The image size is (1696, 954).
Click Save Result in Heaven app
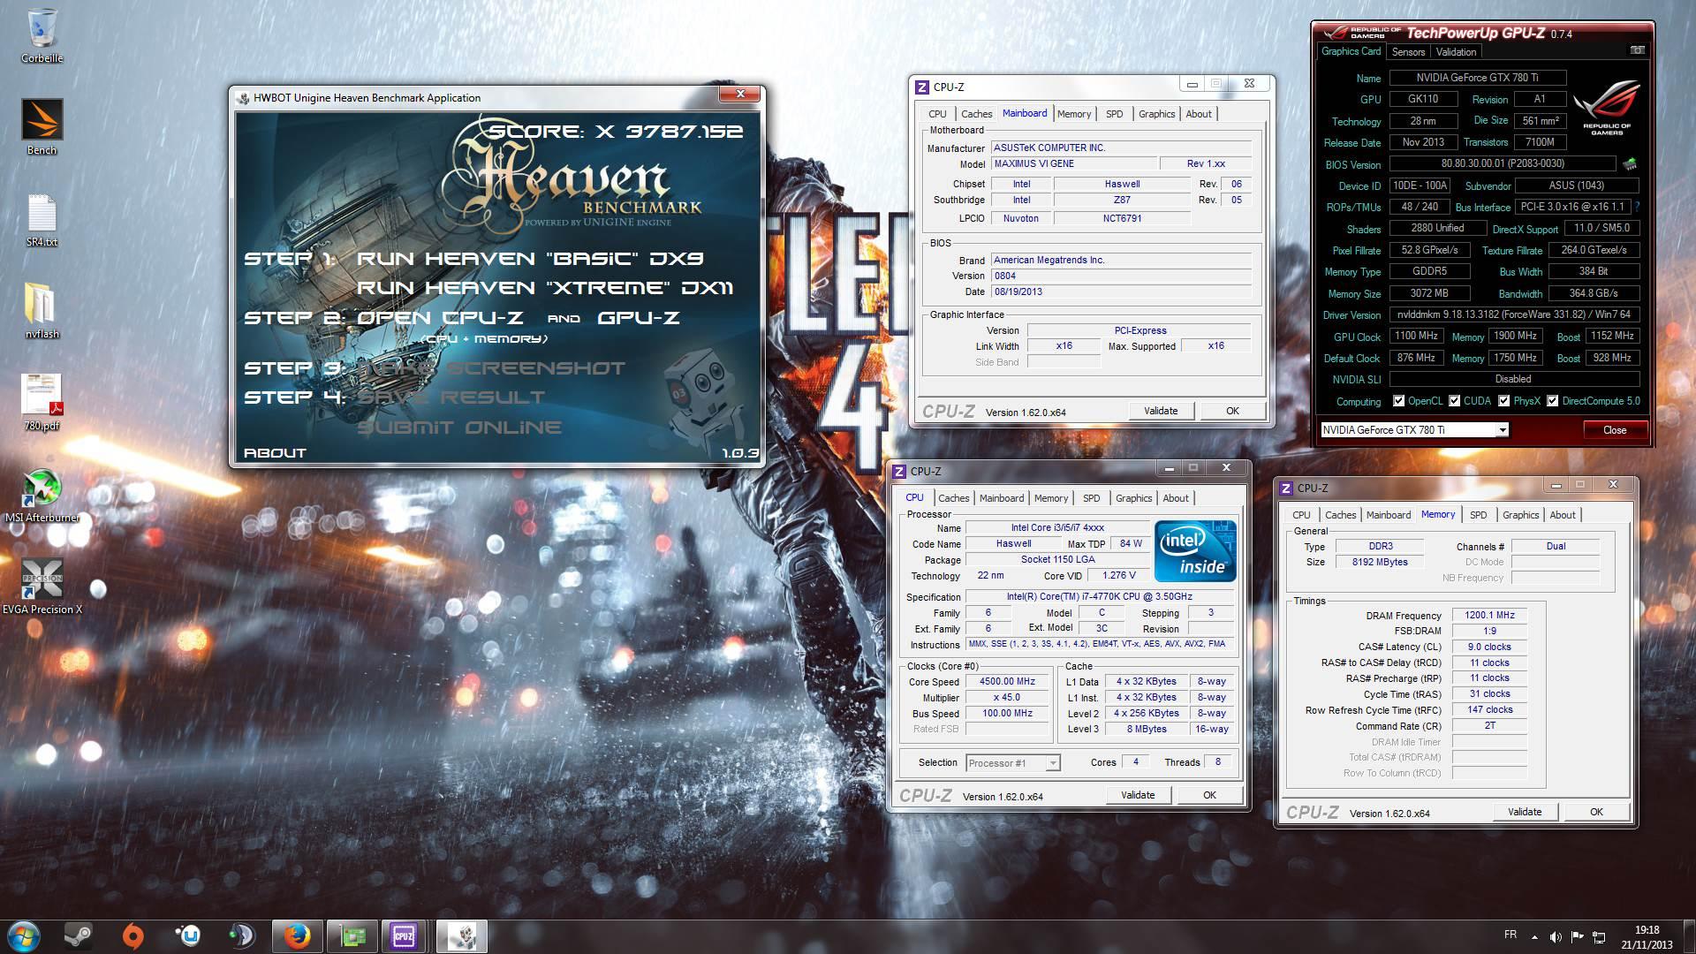450,397
